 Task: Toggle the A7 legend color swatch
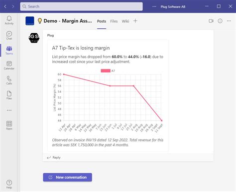[x=106, y=71]
